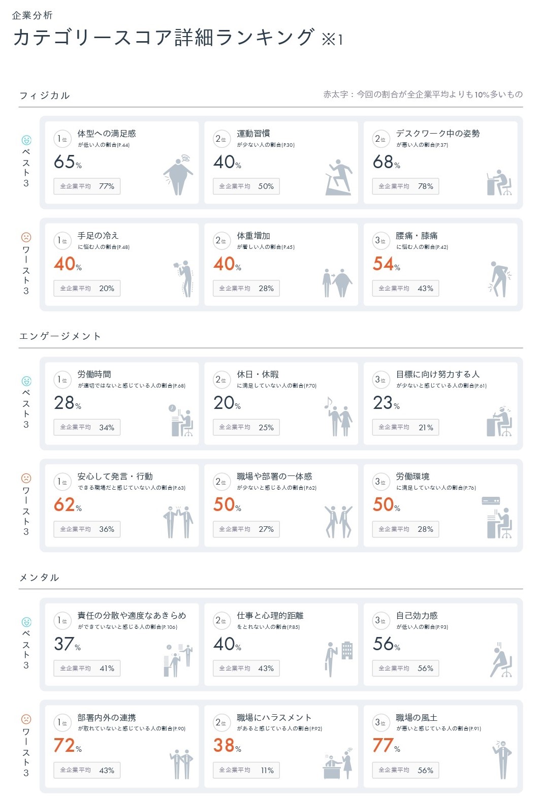Click the desk posture icon for デスクワーク中の姿勢
This screenshot has height=796, width=542.
pos(499,182)
